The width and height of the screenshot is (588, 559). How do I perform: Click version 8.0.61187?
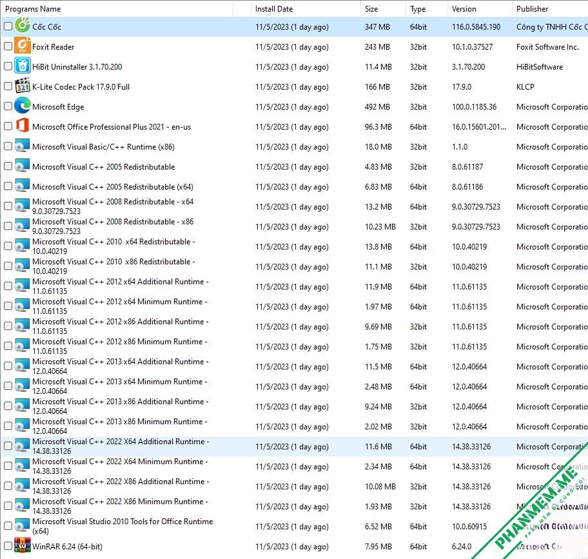pyautogui.click(x=467, y=167)
